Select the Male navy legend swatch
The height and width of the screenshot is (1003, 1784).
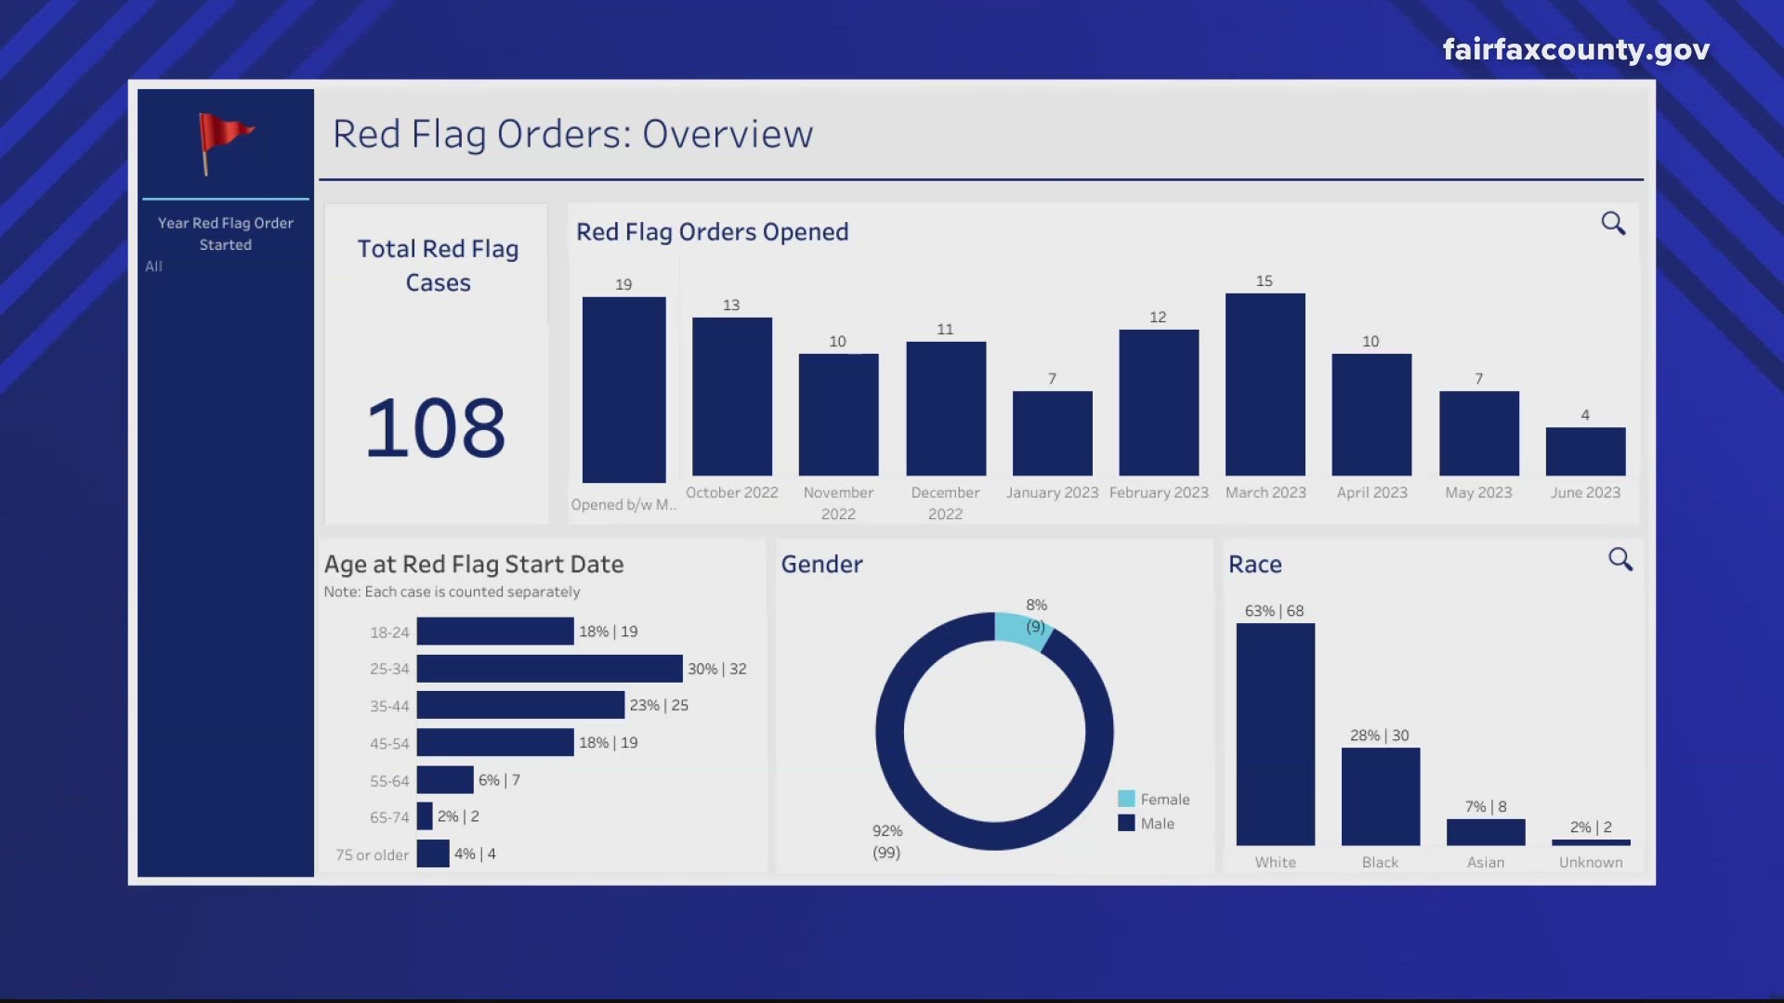click(x=1126, y=823)
